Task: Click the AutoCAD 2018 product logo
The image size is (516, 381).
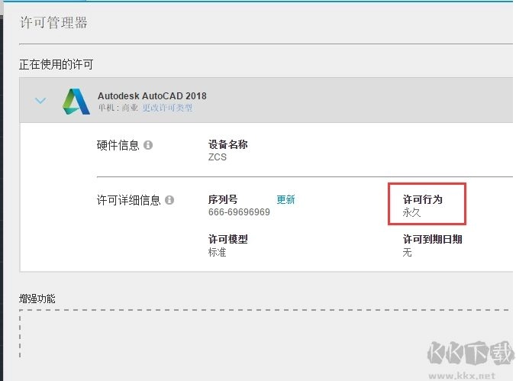Action: click(76, 102)
